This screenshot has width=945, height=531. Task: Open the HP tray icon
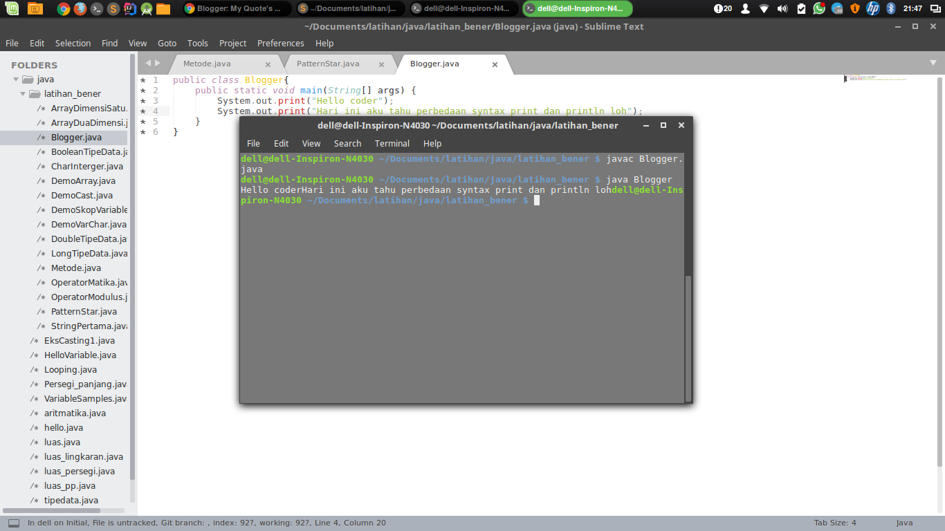(873, 8)
